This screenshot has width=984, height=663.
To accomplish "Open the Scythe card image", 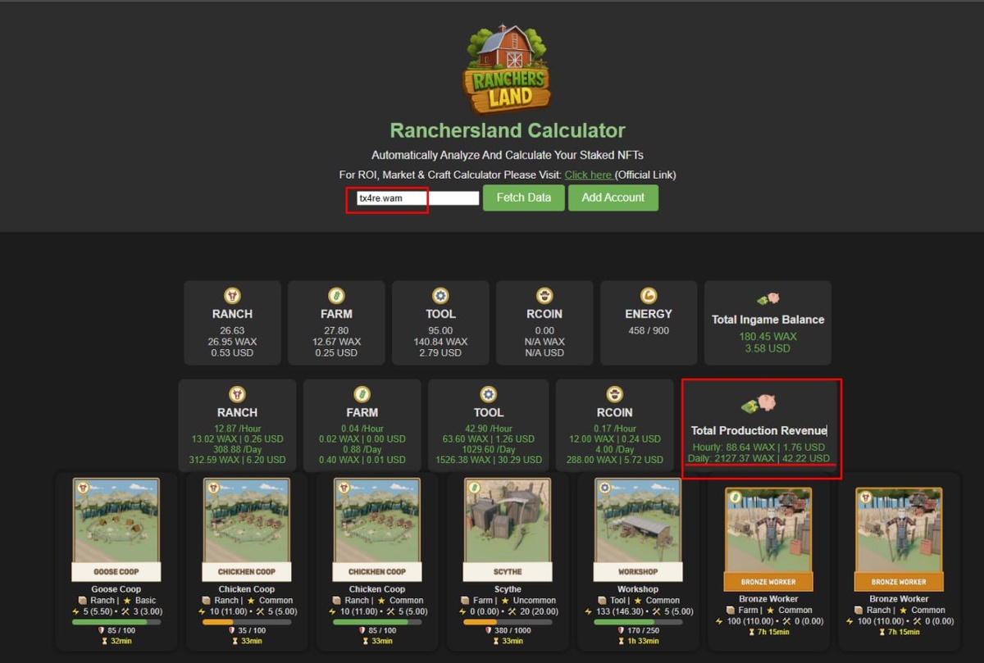I will [507, 530].
